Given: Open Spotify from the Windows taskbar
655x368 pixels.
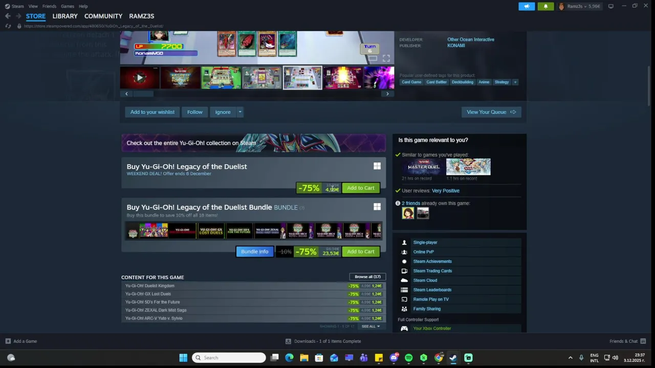Looking at the screenshot, I should pyautogui.click(x=408, y=358).
